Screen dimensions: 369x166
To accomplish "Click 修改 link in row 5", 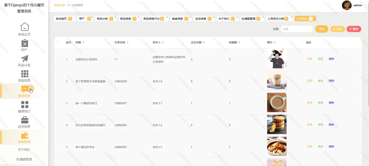I will point(320,147).
